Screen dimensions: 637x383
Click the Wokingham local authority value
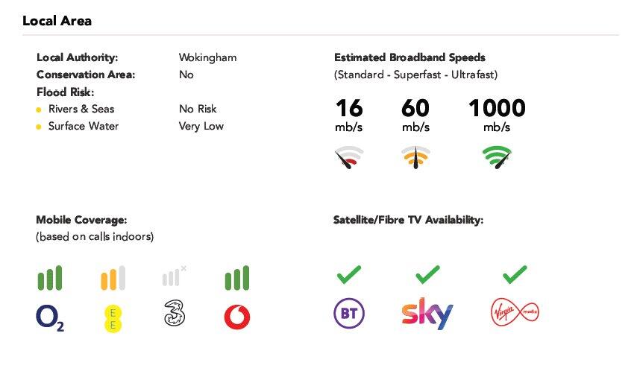[207, 57]
